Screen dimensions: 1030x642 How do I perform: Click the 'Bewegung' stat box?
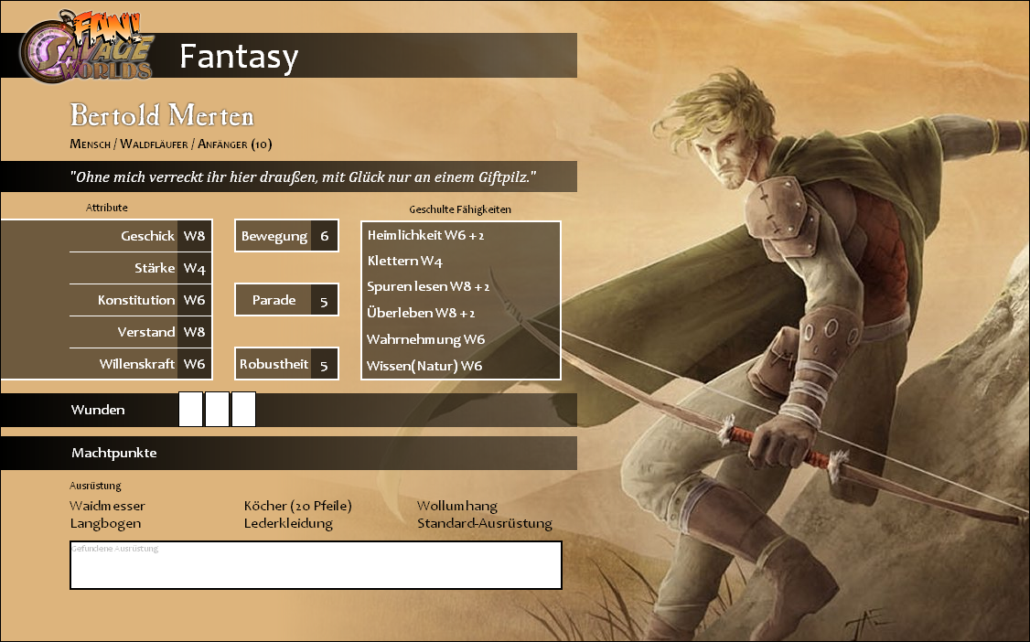pos(286,236)
